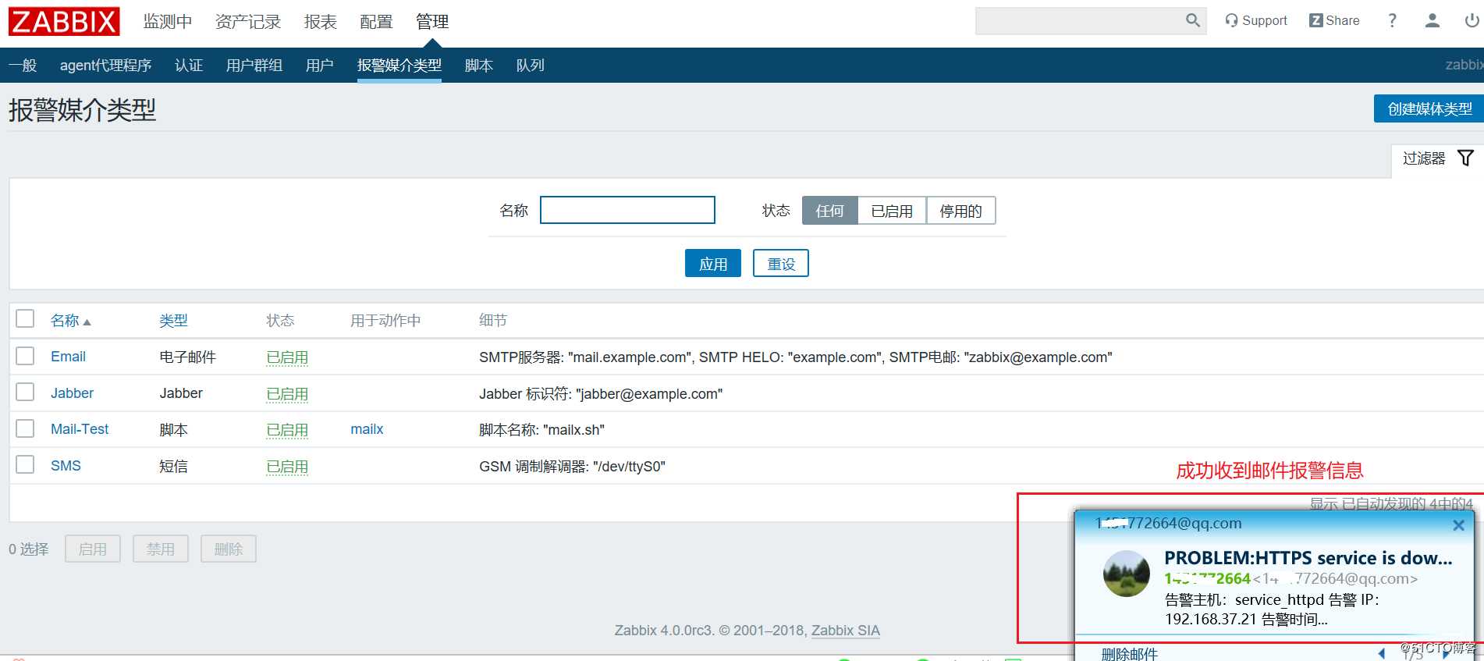The image size is (1484, 661).
Task: Toggle the filter funnel icon
Action: point(1465,158)
